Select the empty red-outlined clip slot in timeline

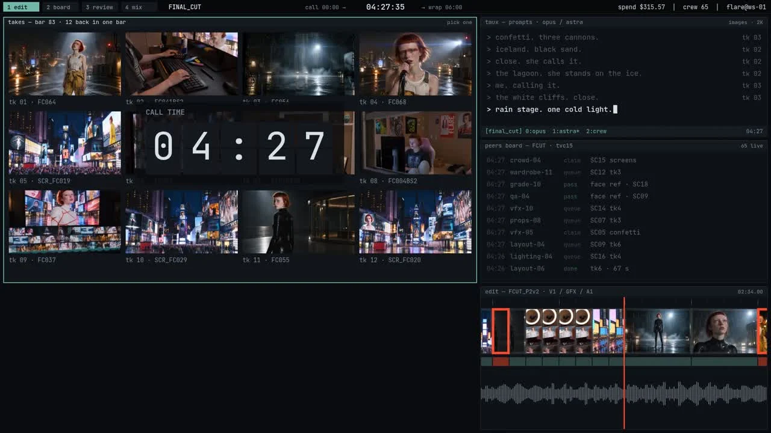tap(501, 331)
